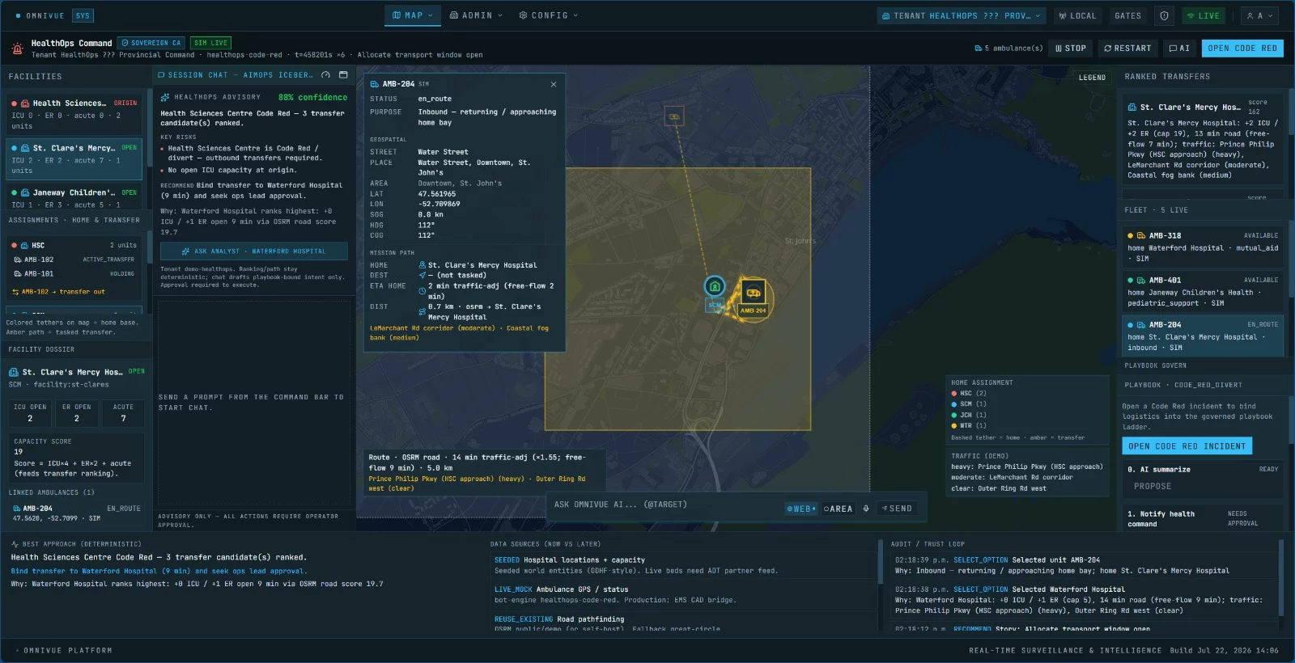
Task: Click the JCH green legend swatch
Action: (954, 415)
